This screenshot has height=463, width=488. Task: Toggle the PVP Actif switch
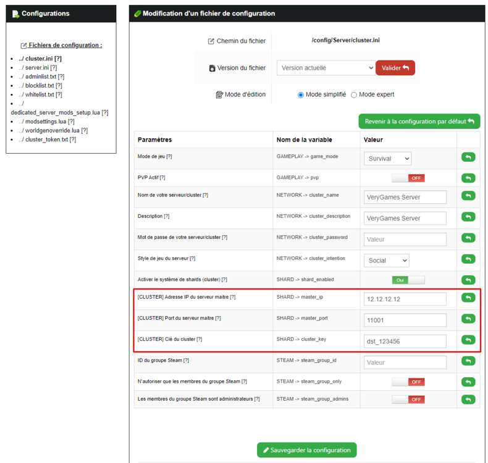point(408,178)
